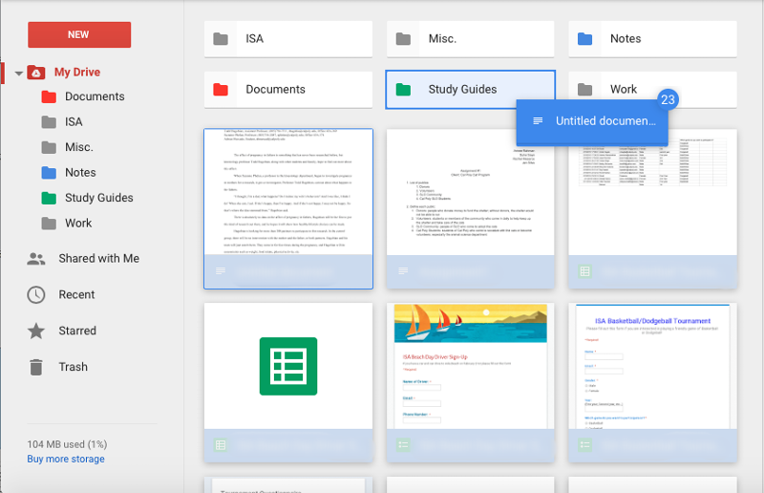
Task: Click sheets icon below spreadsheet table thumbnail
Action: (x=584, y=271)
